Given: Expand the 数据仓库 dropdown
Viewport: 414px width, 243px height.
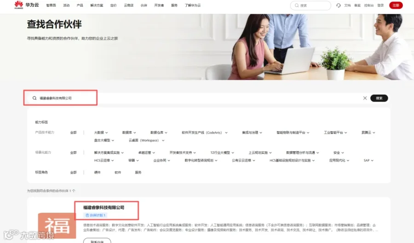Looking at the screenshot, I should point(159,133).
